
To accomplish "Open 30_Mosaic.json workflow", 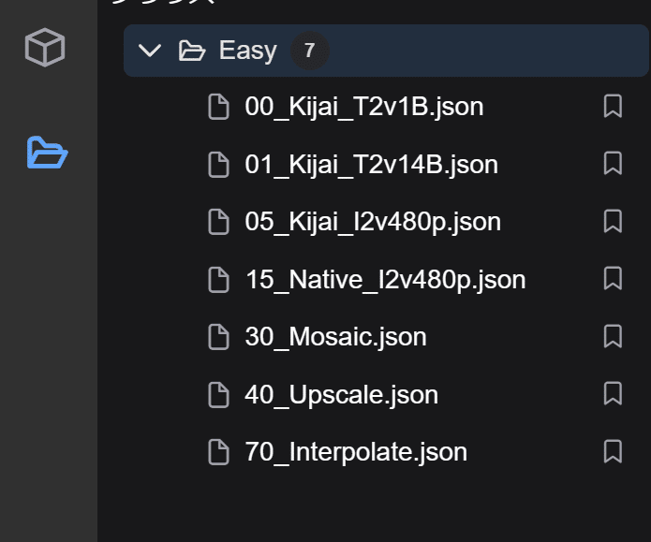I will click(335, 337).
